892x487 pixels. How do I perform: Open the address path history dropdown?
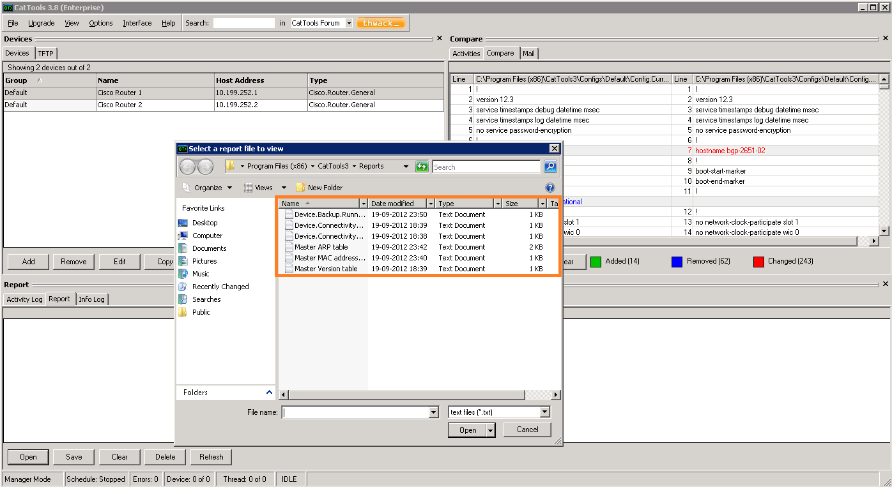coord(406,167)
